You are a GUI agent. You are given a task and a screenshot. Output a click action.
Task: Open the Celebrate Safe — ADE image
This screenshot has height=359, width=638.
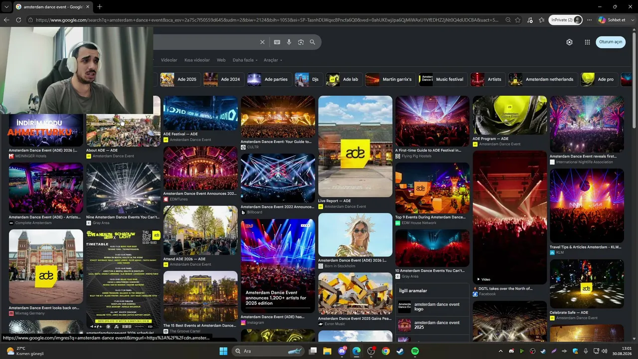click(587, 284)
